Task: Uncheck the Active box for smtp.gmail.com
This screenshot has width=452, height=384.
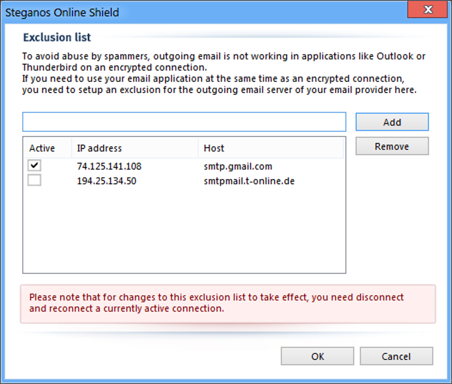Action: 35,166
